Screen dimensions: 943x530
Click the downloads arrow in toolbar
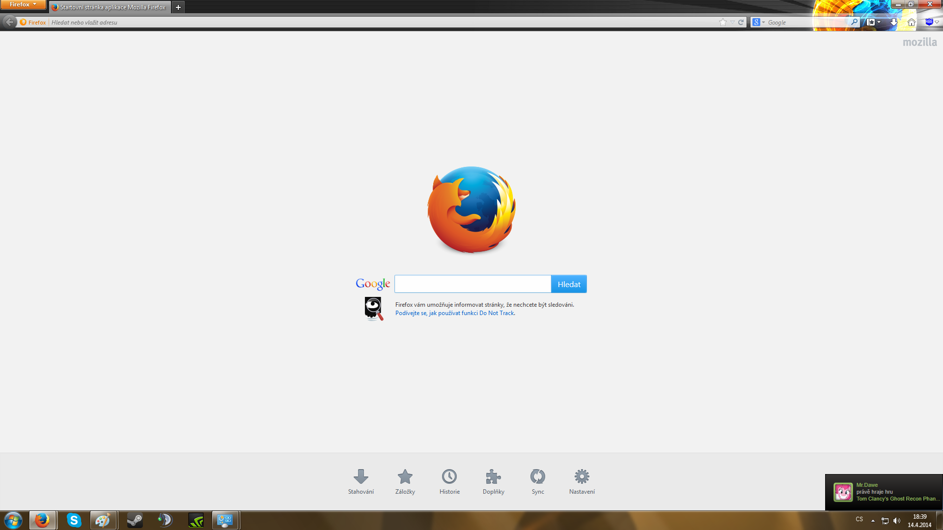[x=893, y=22]
